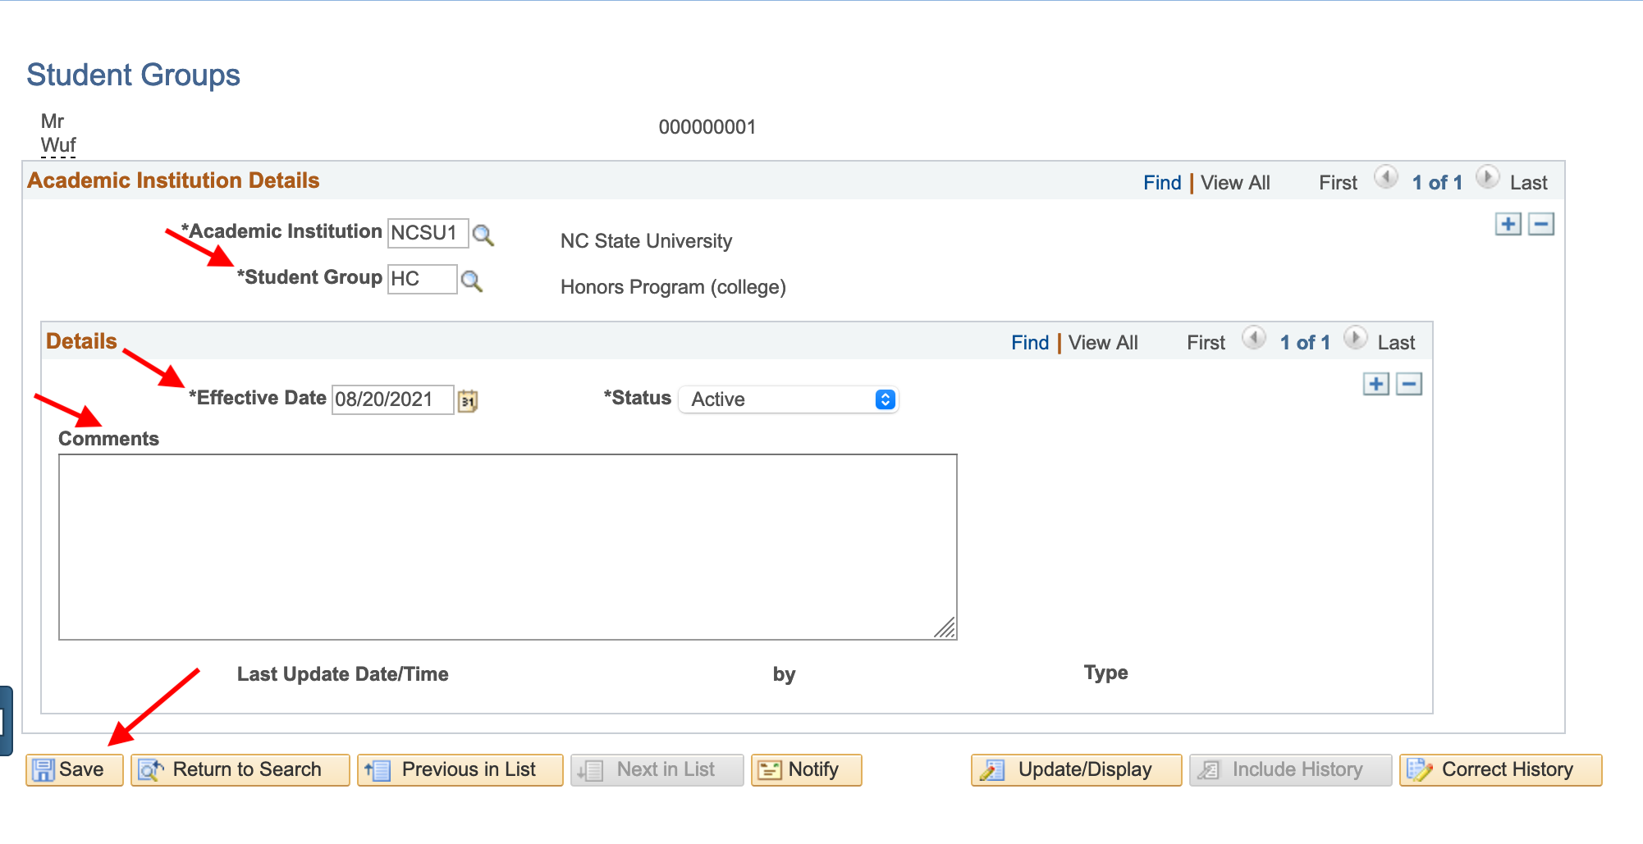Add a new Academic Institution row
Screen dimensions: 1643x844
pos(1508,225)
